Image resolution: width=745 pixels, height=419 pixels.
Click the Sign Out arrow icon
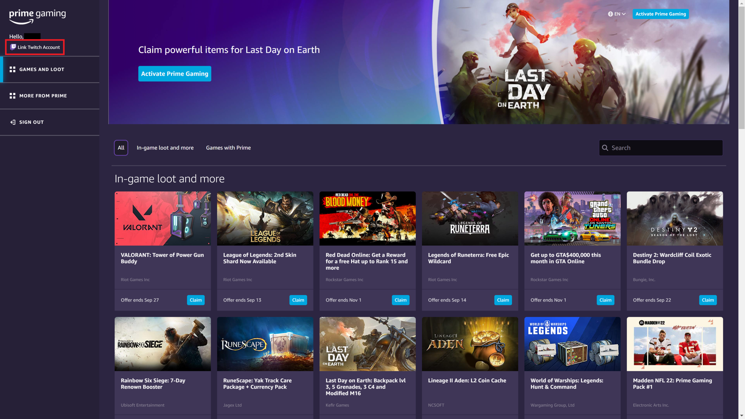click(x=13, y=122)
